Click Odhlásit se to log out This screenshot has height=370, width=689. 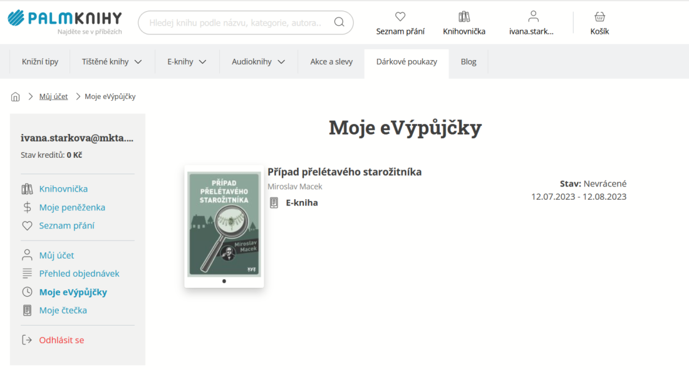[61, 340]
